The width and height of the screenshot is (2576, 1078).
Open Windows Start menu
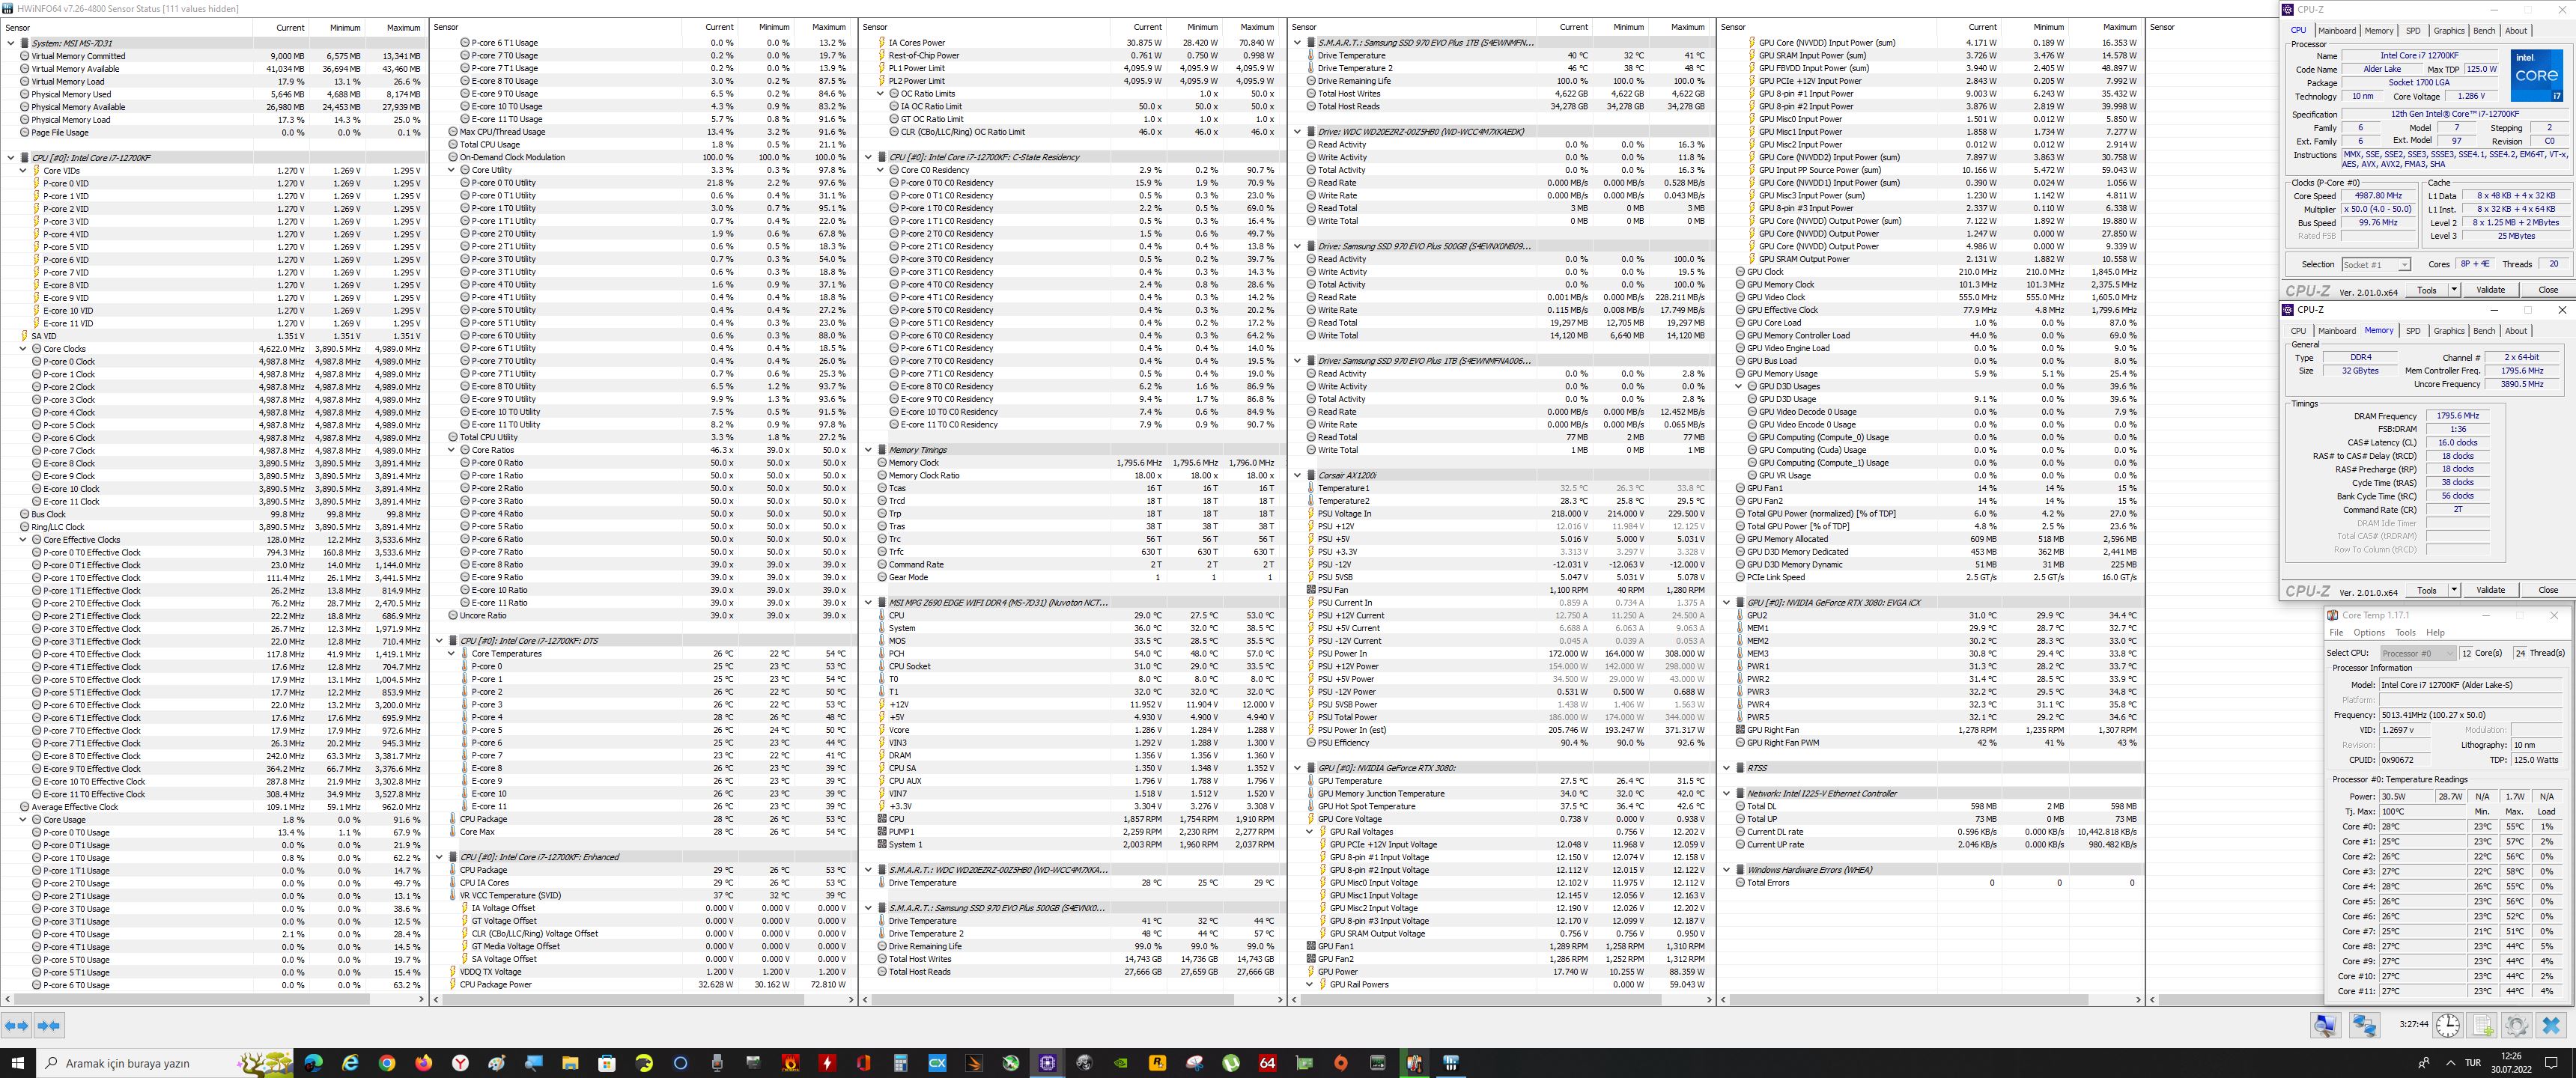click(x=18, y=1063)
